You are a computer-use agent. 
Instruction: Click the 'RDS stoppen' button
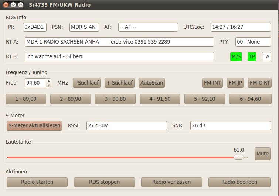104,182
